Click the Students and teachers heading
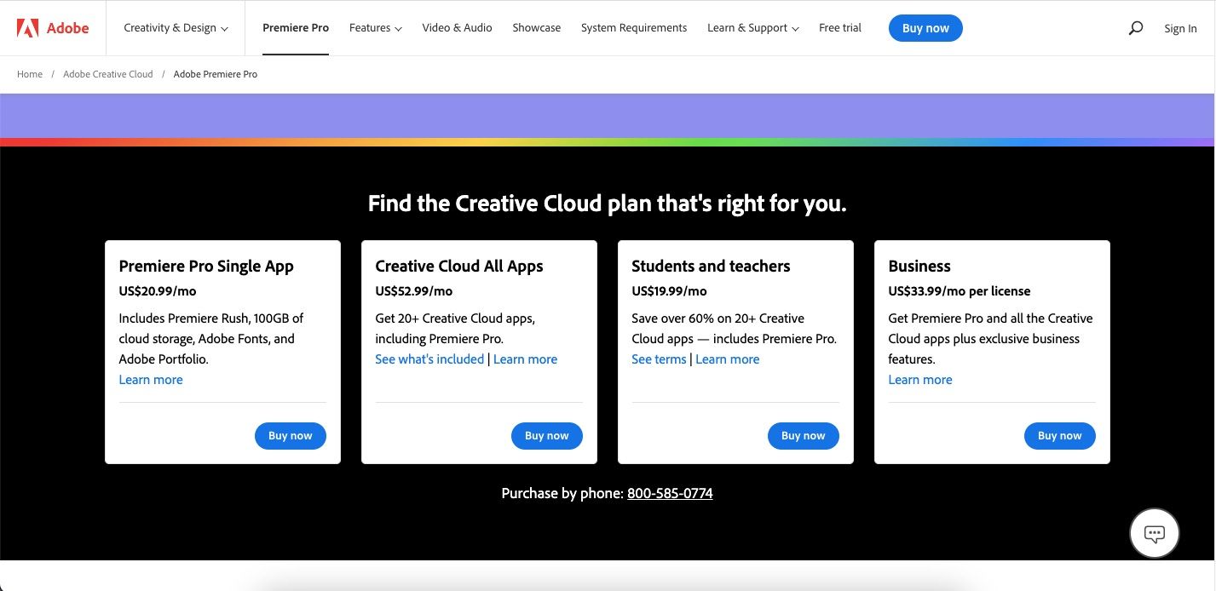This screenshot has width=1216, height=591. [x=711, y=267]
